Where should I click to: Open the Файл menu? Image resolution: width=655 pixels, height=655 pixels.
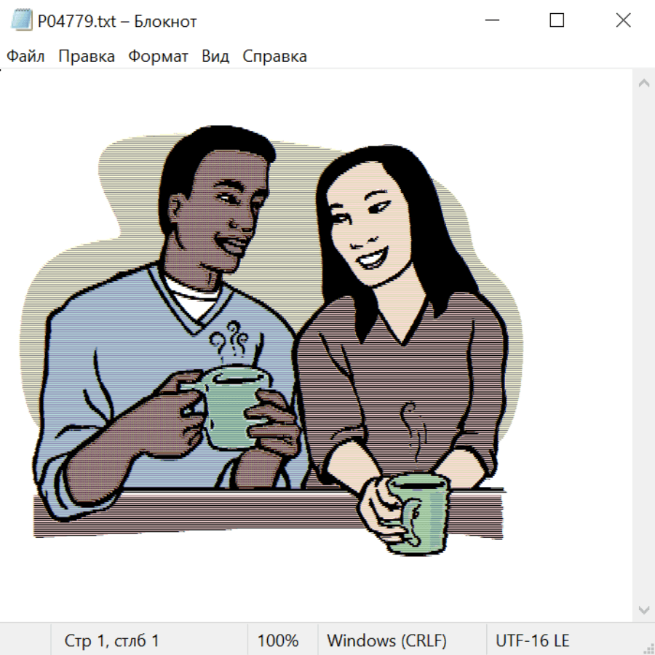pyautogui.click(x=25, y=57)
